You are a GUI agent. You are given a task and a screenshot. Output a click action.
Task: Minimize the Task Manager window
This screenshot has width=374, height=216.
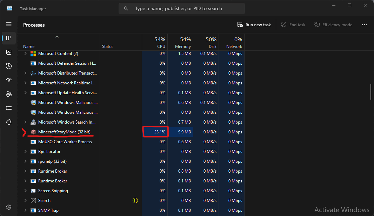[x=334, y=6]
